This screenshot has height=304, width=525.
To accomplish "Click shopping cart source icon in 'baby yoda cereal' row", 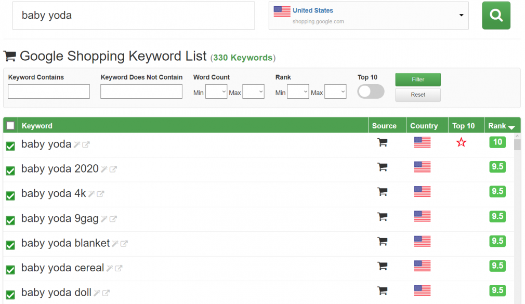I will pyautogui.click(x=383, y=266).
